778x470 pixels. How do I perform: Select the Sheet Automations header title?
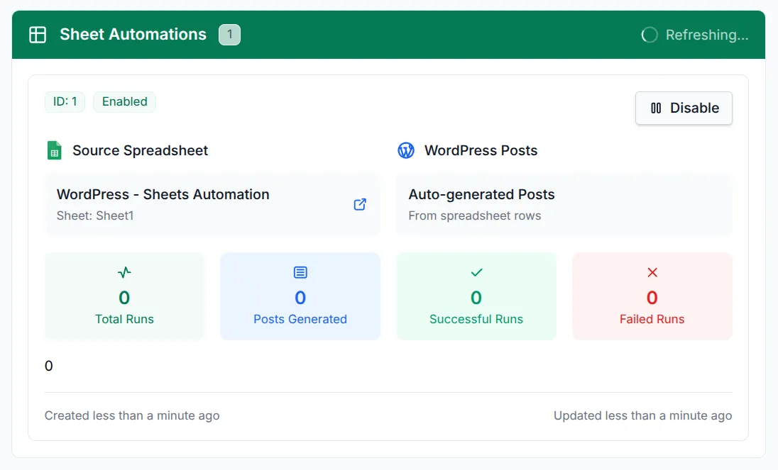[x=133, y=34]
